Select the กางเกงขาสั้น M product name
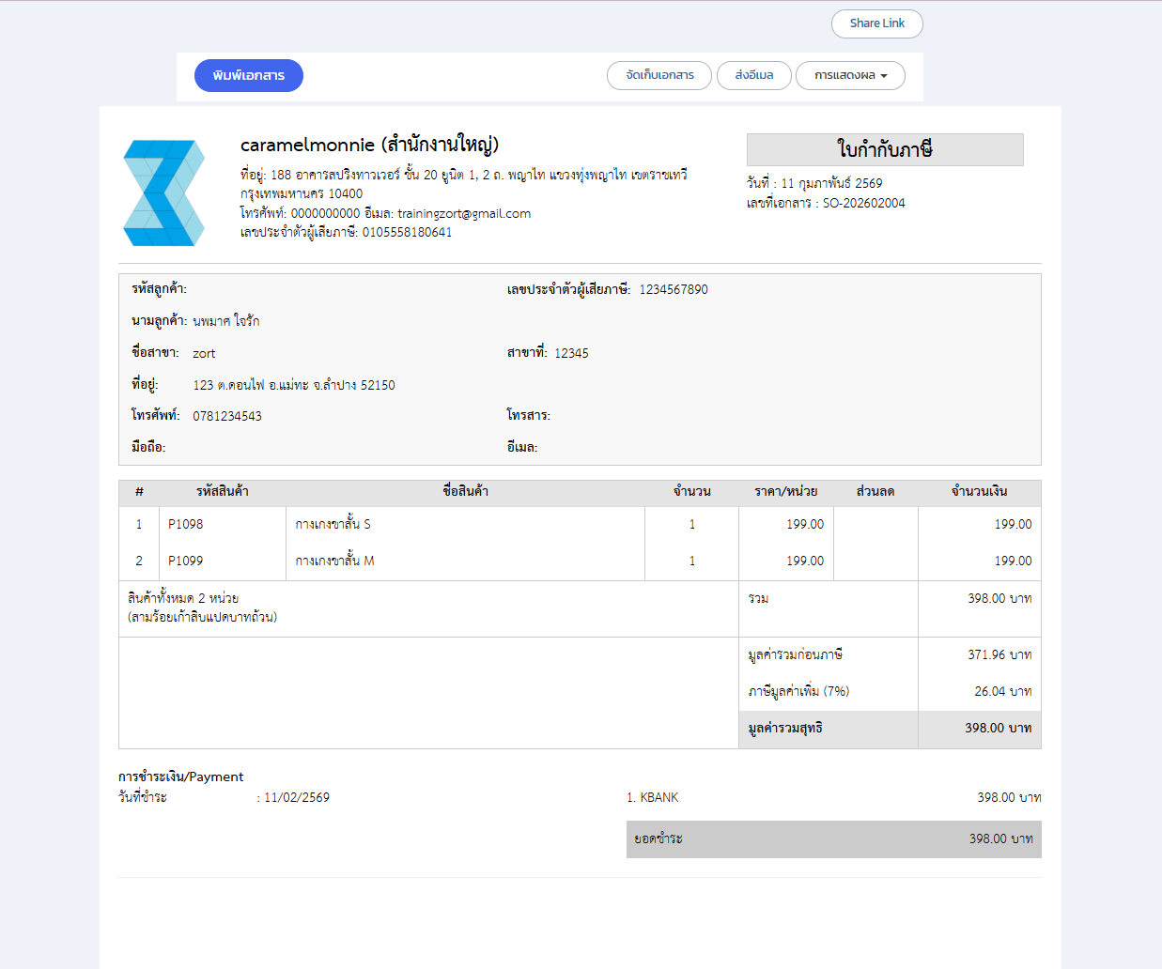Viewport: 1162px width, 969px height. click(334, 561)
